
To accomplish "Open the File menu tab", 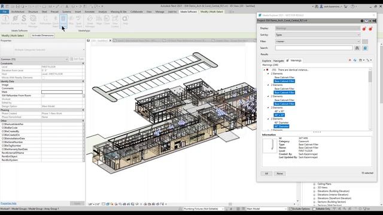I will [x=5, y=12].
